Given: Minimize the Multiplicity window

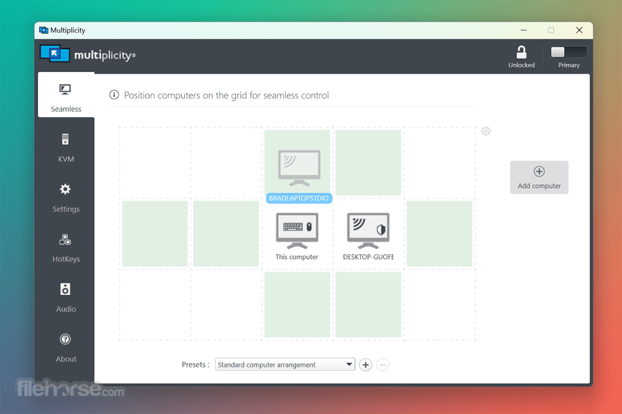Looking at the screenshot, I should click(x=524, y=30).
